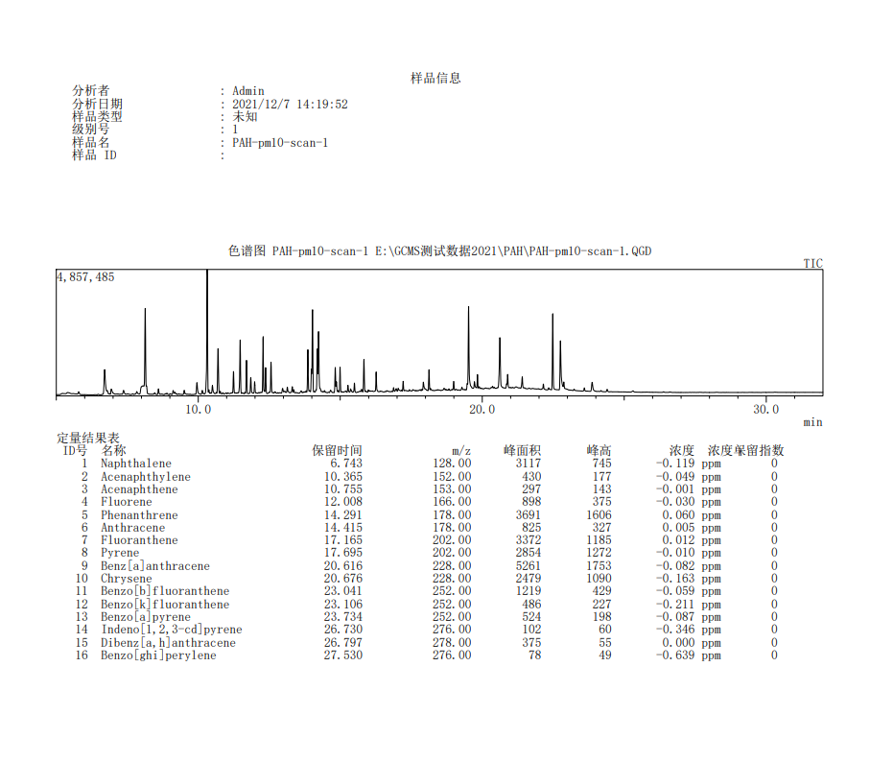Click Phenanthrene retention time '14.291'
Viewport: 893px width, 762px height.
(343, 514)
